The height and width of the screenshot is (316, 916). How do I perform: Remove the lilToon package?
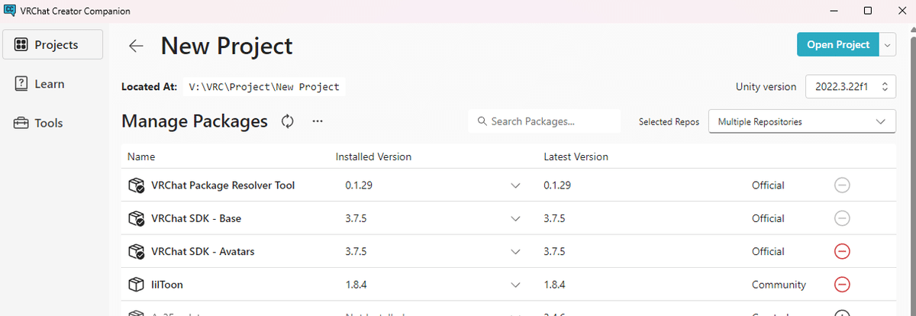[x=842, y=285]
